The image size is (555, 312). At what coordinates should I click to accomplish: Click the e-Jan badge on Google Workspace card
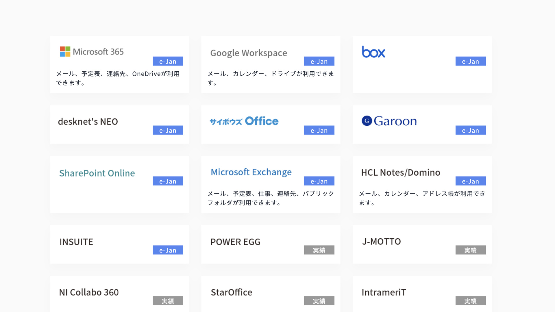tap(319, 61)
